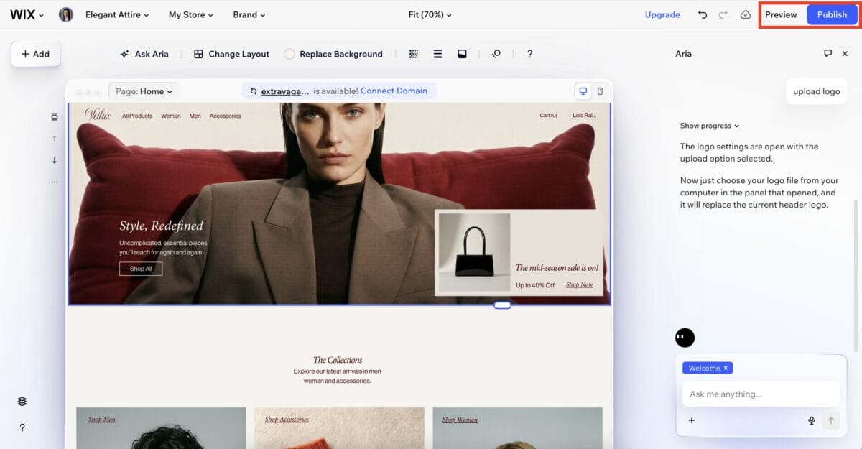
Task: Click the undo arrow icon
Action: click(702, 14)
